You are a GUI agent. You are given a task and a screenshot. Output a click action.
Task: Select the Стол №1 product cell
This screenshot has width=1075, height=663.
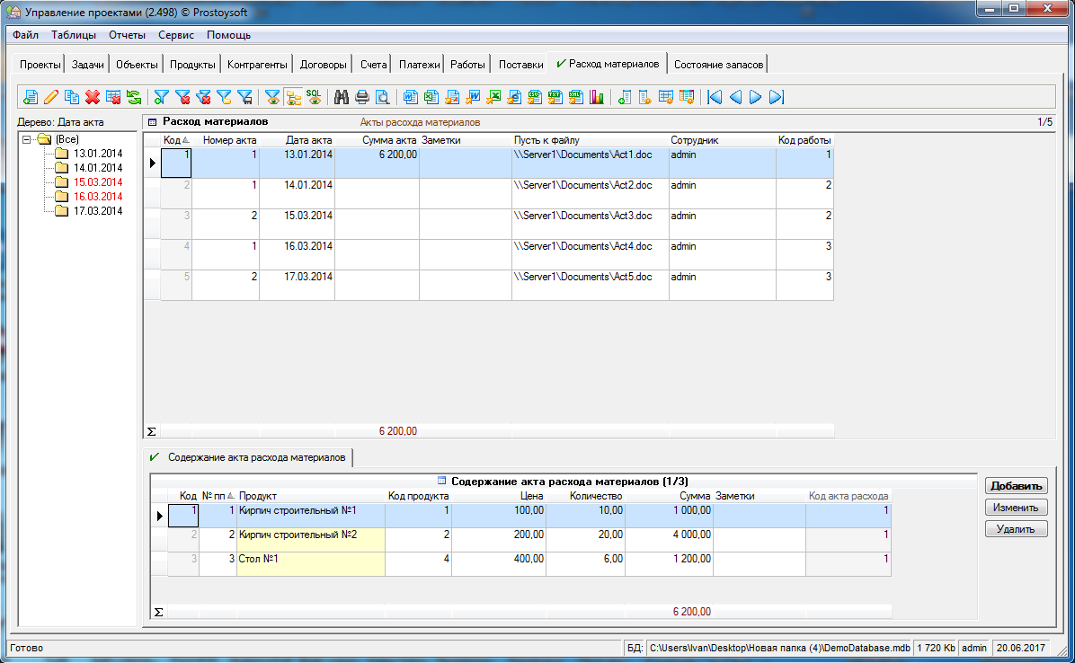(x=311, y=564)
